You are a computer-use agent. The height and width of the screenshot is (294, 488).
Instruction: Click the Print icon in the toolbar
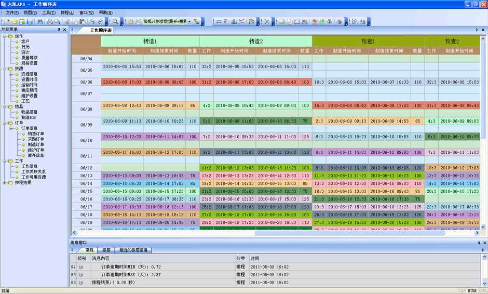coord(50,22)
